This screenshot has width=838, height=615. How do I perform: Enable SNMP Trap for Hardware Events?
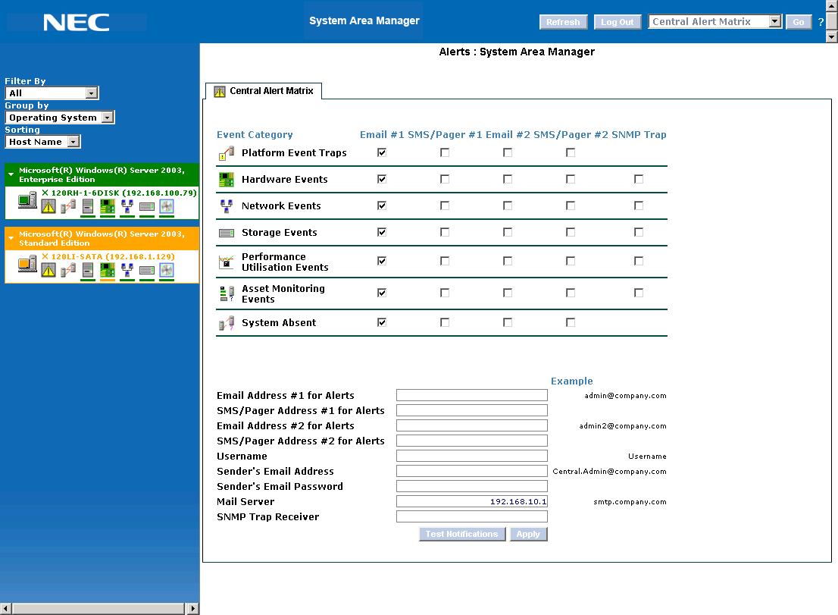[639, 179]
